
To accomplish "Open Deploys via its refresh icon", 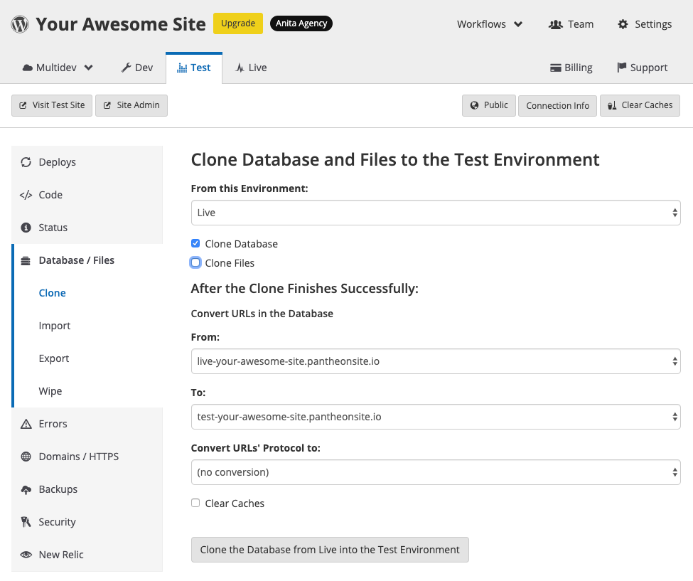I will (26, 162).
